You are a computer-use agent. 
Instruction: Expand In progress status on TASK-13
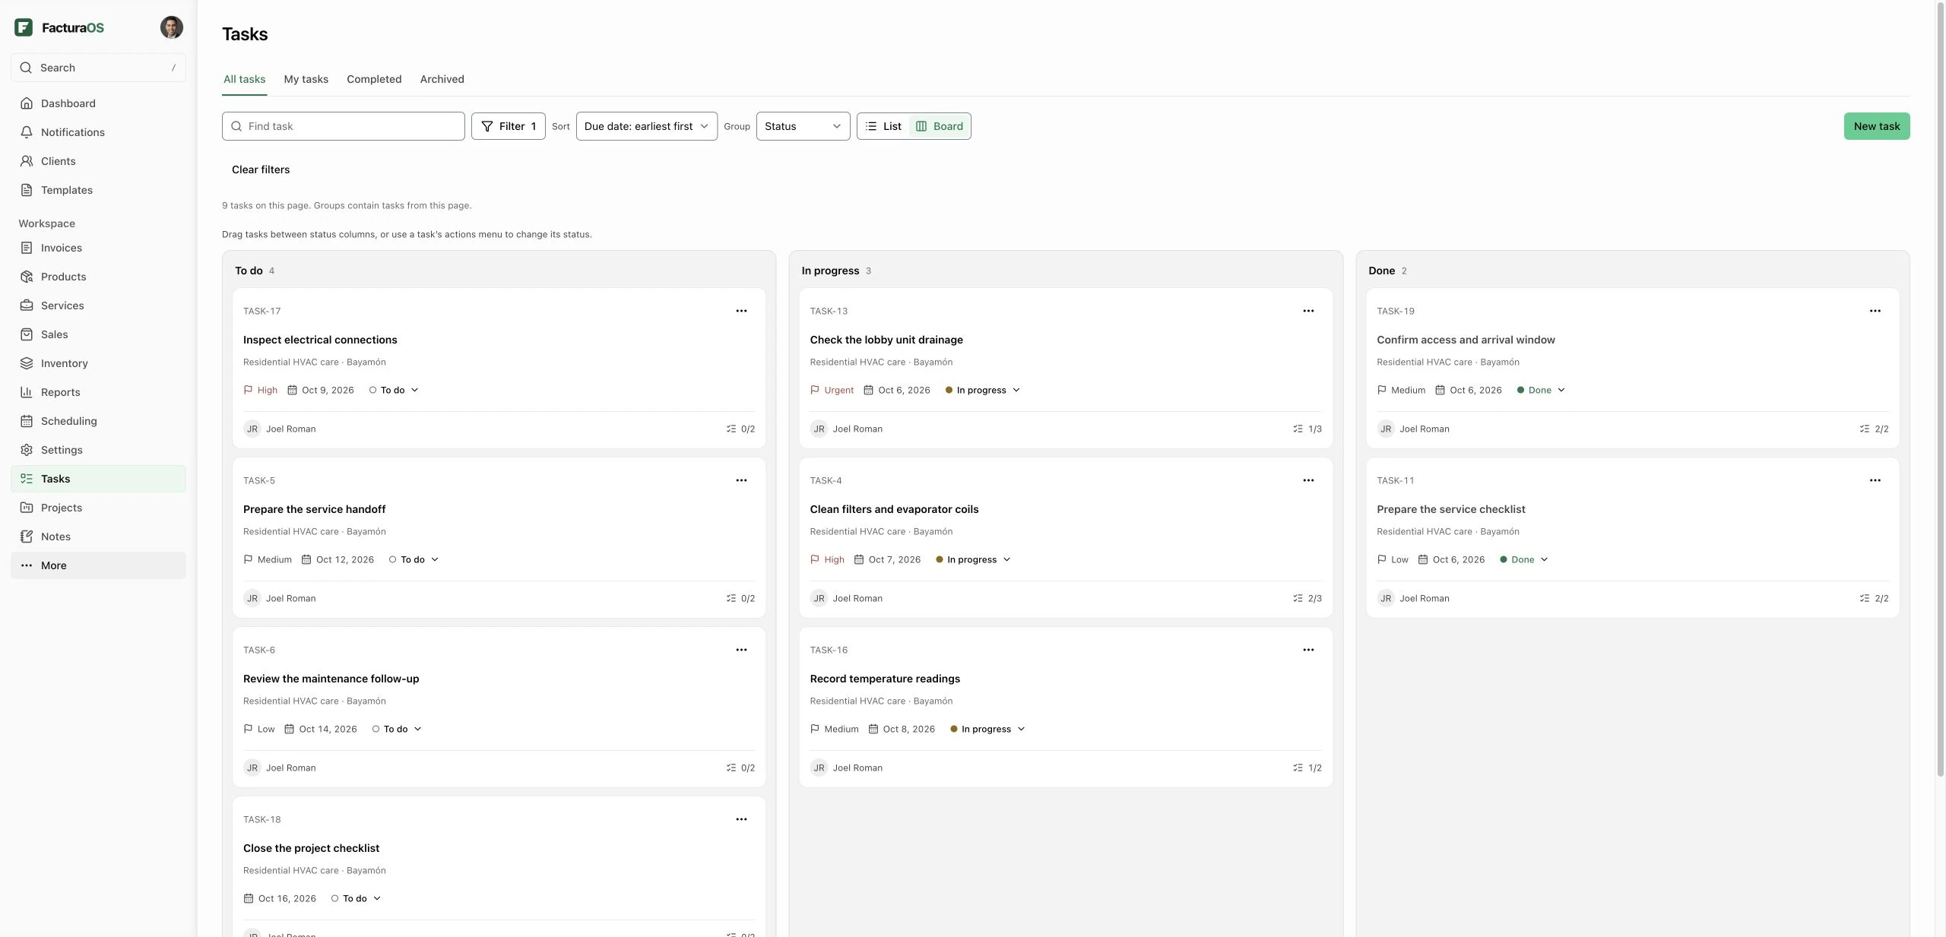982,390
